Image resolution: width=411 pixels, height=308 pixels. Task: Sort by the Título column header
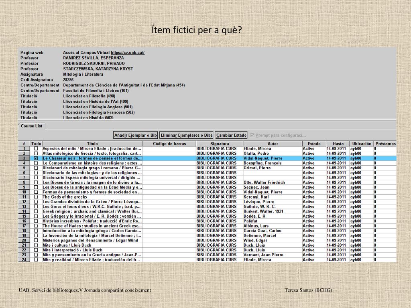(92, 144)
